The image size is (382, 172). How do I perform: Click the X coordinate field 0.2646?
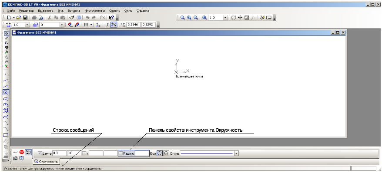(x=133, y=25)
